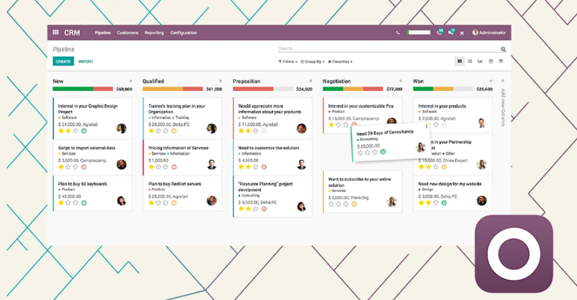577x300 pixels.
Task: Click the search magnifier icon
Action: click(503, 49)
